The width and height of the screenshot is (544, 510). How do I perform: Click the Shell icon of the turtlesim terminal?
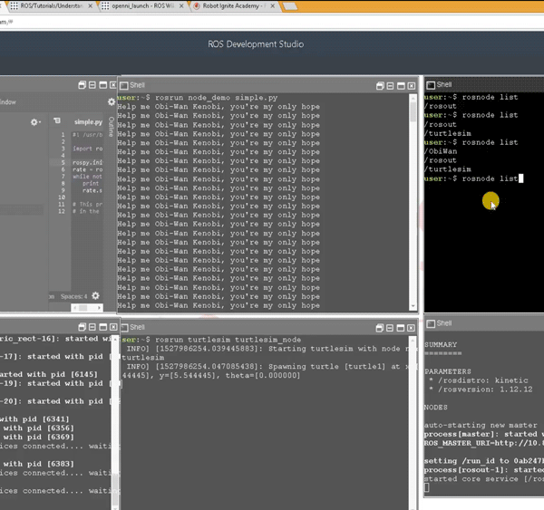124,327
